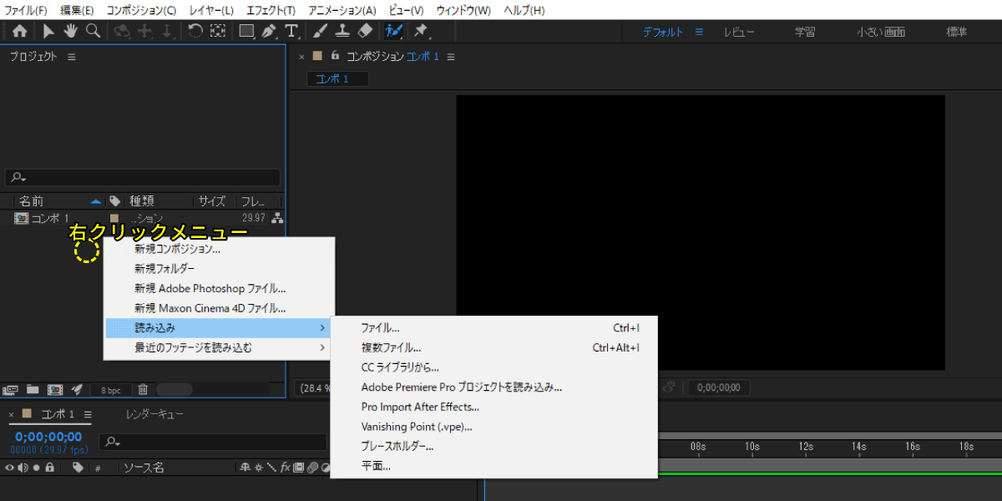Toggle the video eye column in timeline
The height and width of the screenshot is (501, 1002).
10,468
